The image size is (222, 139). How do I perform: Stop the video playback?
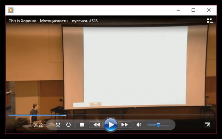(82, 125)
